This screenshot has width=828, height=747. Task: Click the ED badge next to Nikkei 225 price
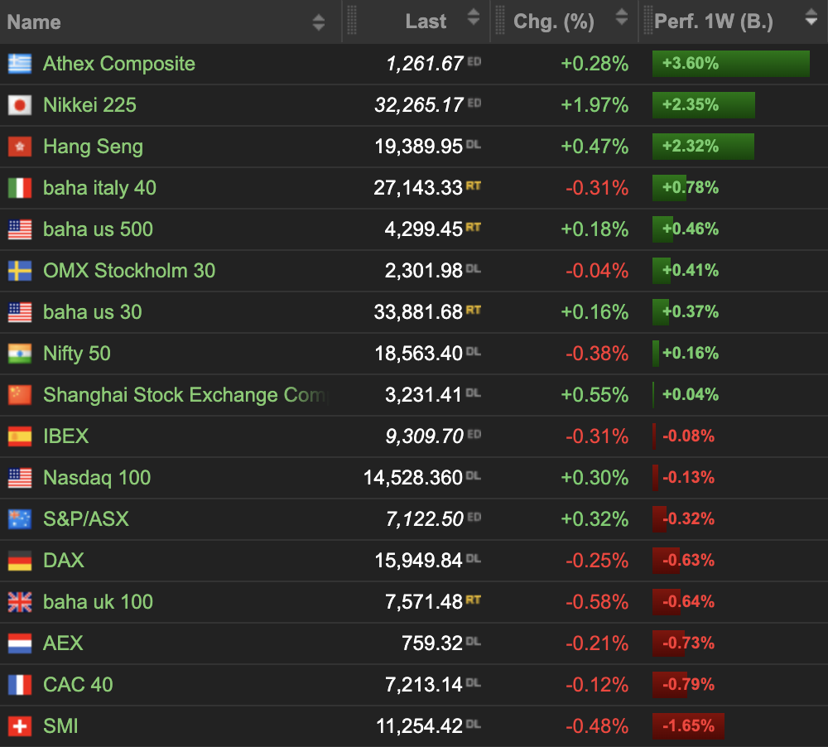(x=474, y=103)
